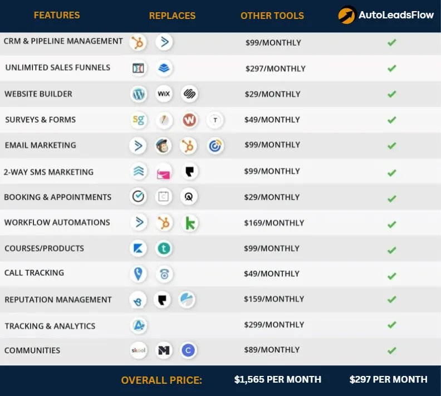Screen dimensions: 441x396
Task: Select the Mailchimp monkey icon
Action: 163,146
